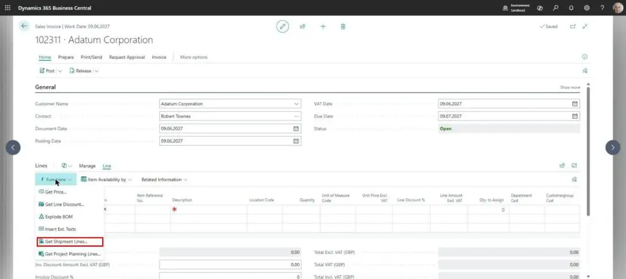
Task: Expand the Release dropdown arrow
Action: pyautogui.click(x=97, y=71)
